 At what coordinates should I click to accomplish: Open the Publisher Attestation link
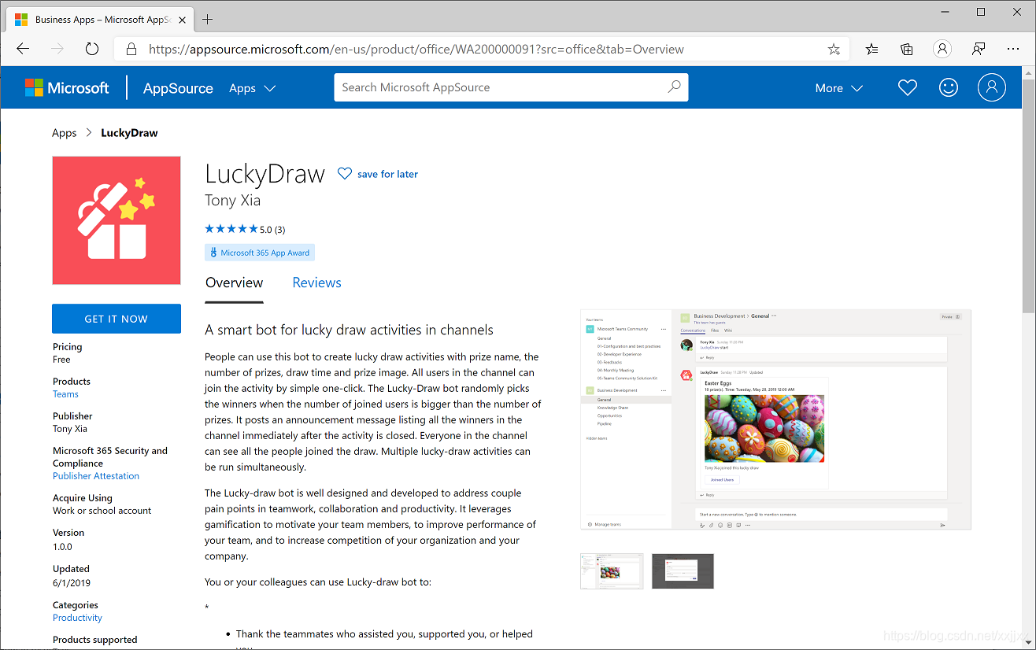[96, 476]
